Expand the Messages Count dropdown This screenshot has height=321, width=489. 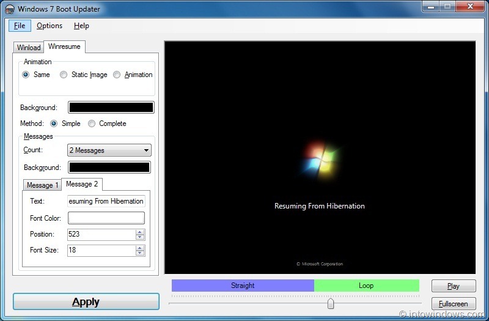pyautogui.click(x=109, y=150)
